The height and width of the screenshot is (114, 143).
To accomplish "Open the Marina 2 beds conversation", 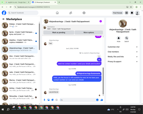I will 19,81.
